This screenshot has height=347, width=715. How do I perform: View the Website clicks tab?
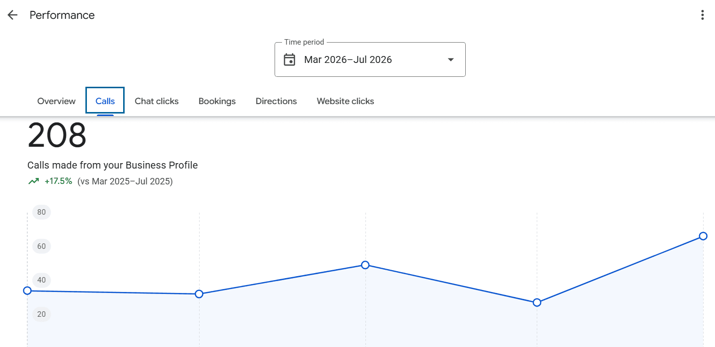point(346,101)
